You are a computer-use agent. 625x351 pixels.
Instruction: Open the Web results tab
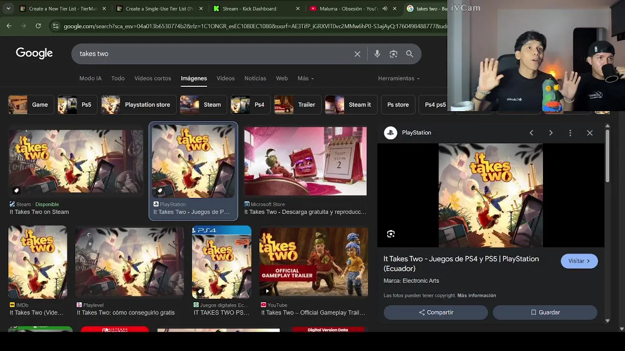pyautogui.click(x=282, y=78)
